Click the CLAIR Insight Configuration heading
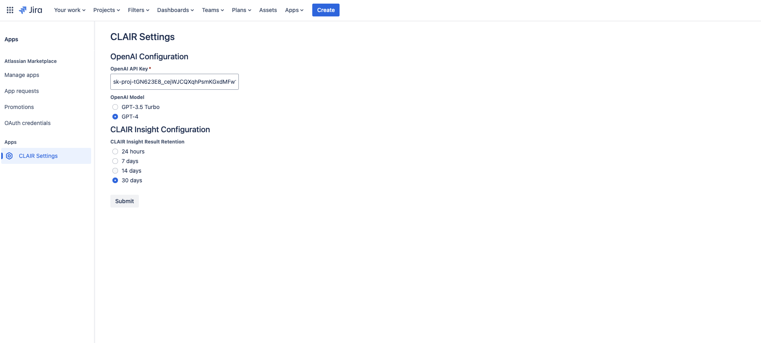Screen dimensions: 761x343 pos(160,129)
